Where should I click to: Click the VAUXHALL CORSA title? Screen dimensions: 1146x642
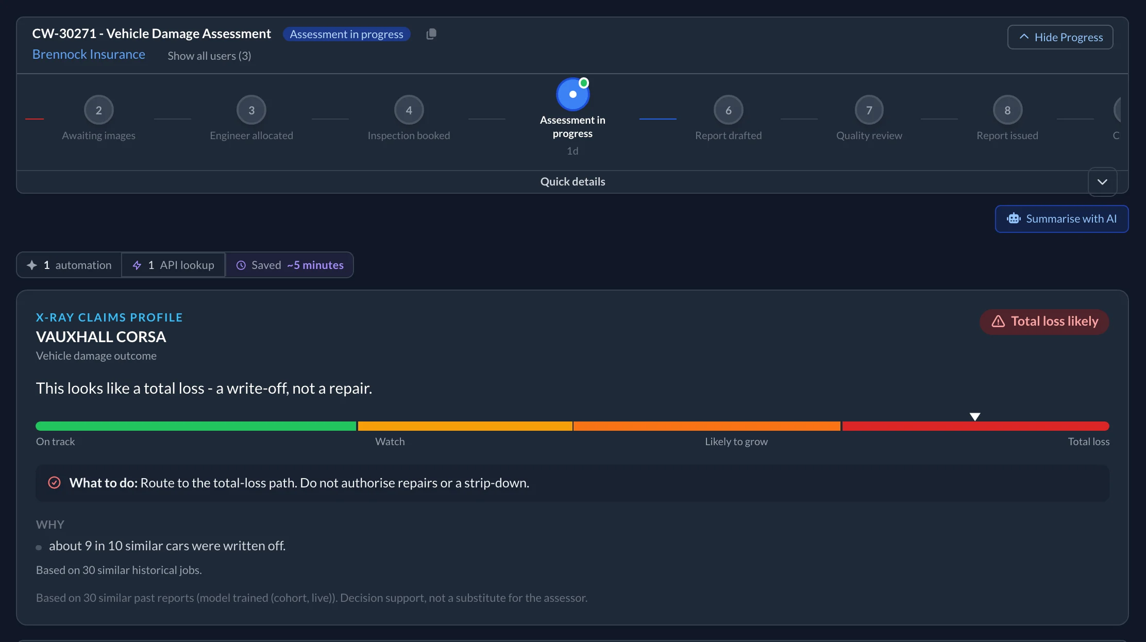pos(101,336)
